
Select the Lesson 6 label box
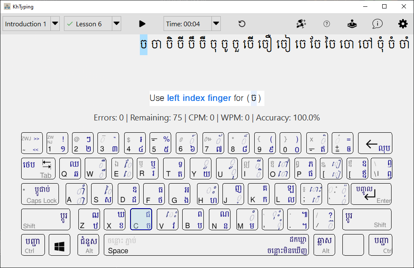[88, 24]
